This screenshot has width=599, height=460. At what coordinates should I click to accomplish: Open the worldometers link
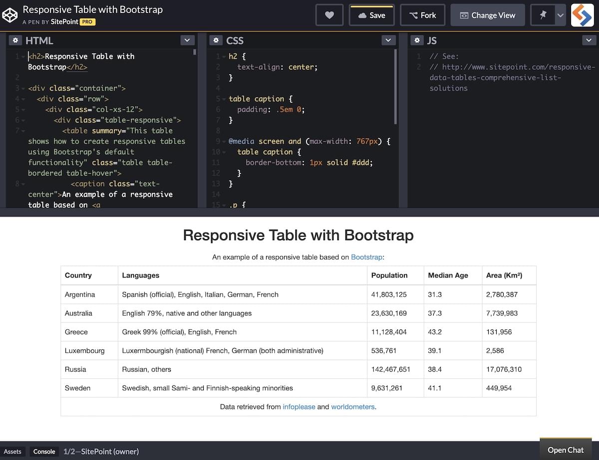pyautogui.click(x=352, y=407)
